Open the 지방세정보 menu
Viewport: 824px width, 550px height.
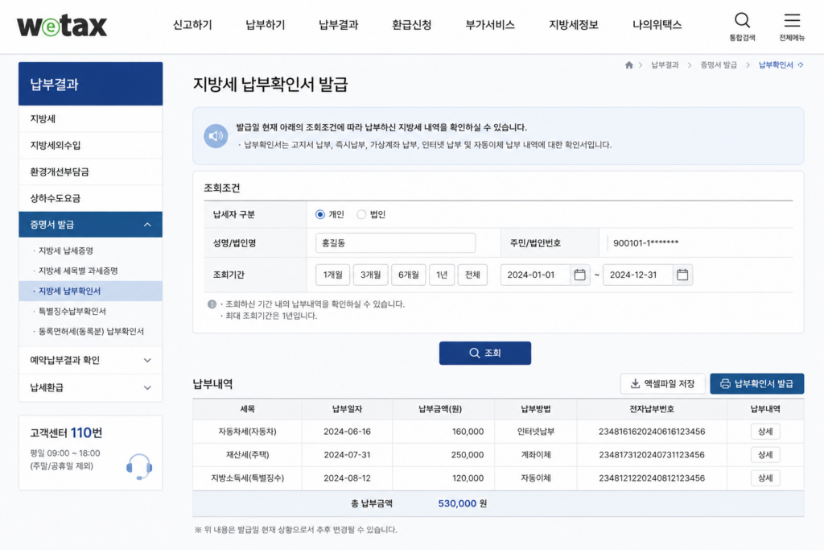[573, 25]
